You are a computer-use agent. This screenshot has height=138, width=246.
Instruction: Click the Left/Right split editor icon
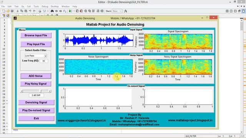click(231, 11)
